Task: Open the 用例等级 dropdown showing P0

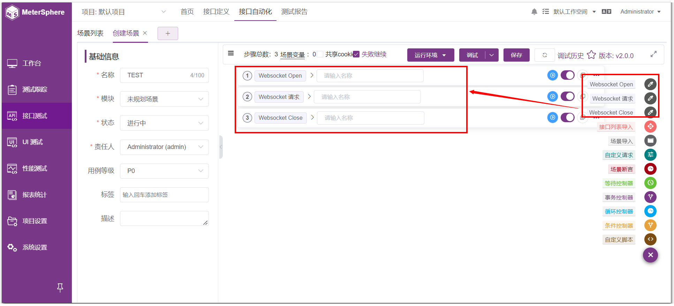Action: pos(164,171)
